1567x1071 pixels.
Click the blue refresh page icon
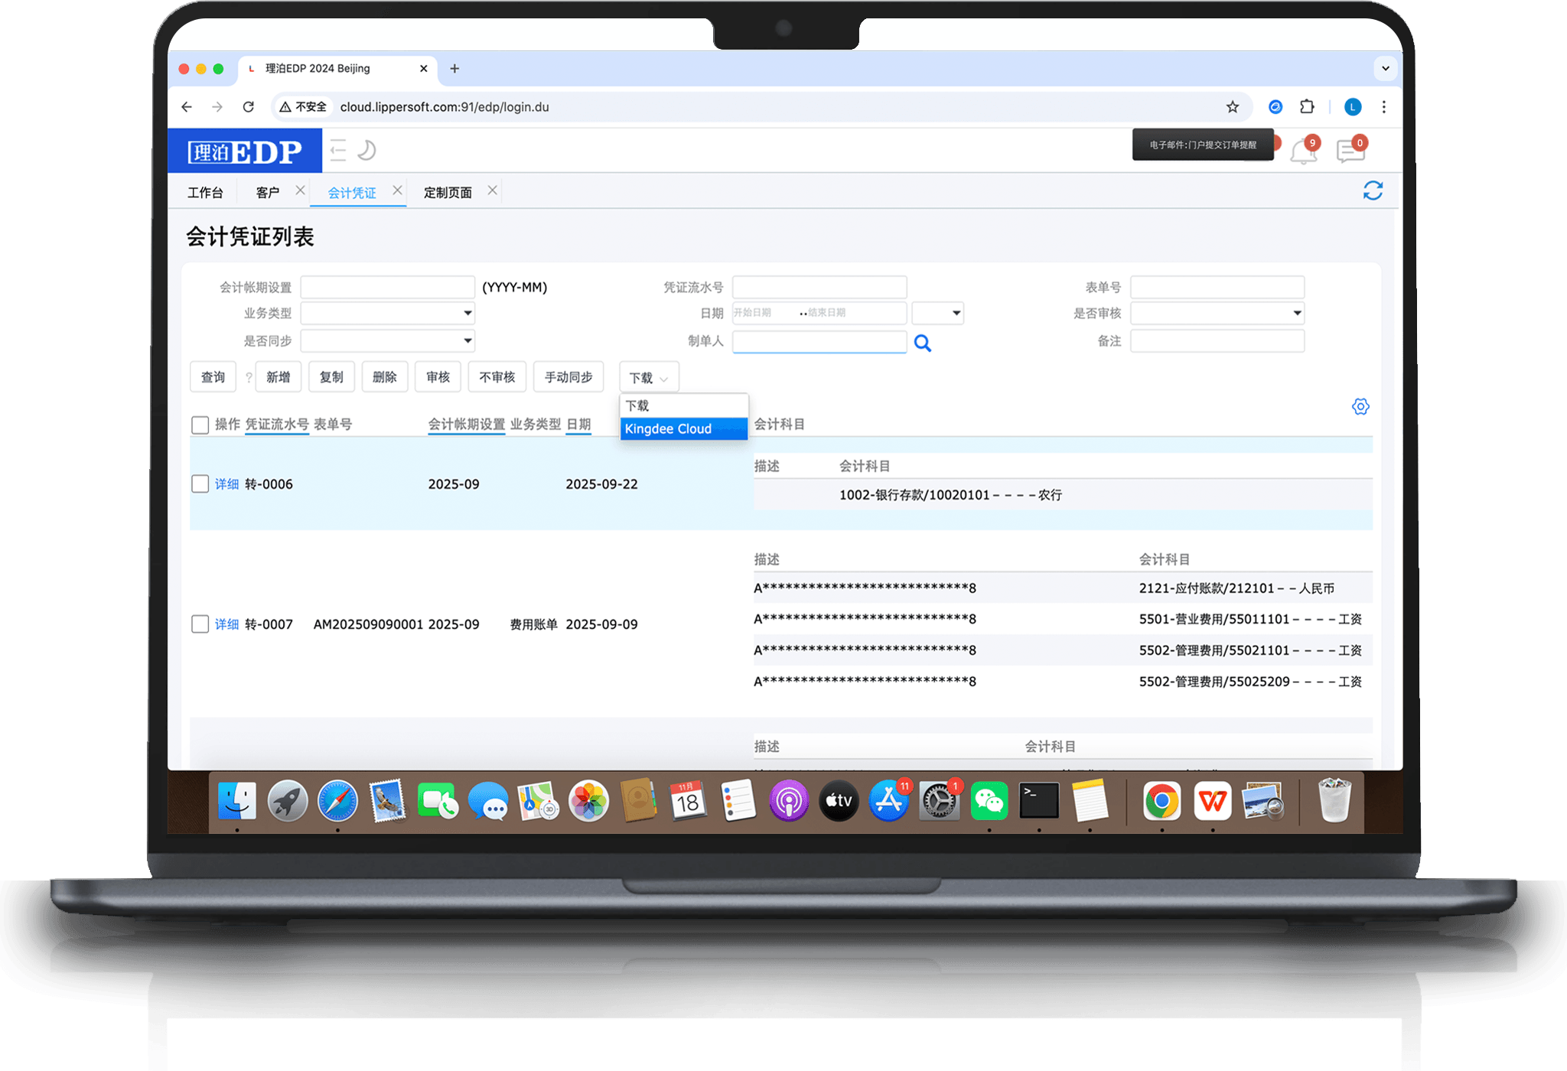1373,190
